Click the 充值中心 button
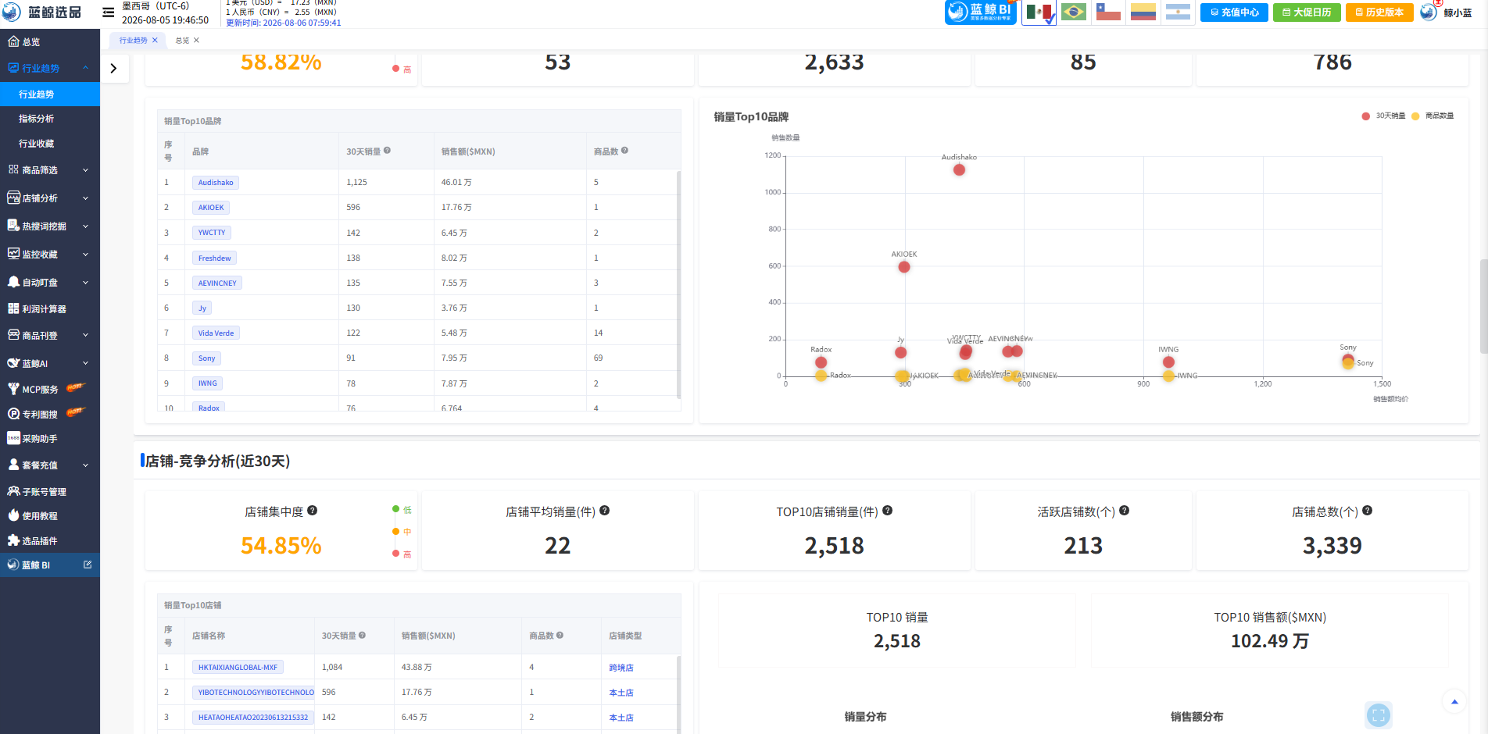Viewport: 1488px width, 734px height. pos(1234,12)
